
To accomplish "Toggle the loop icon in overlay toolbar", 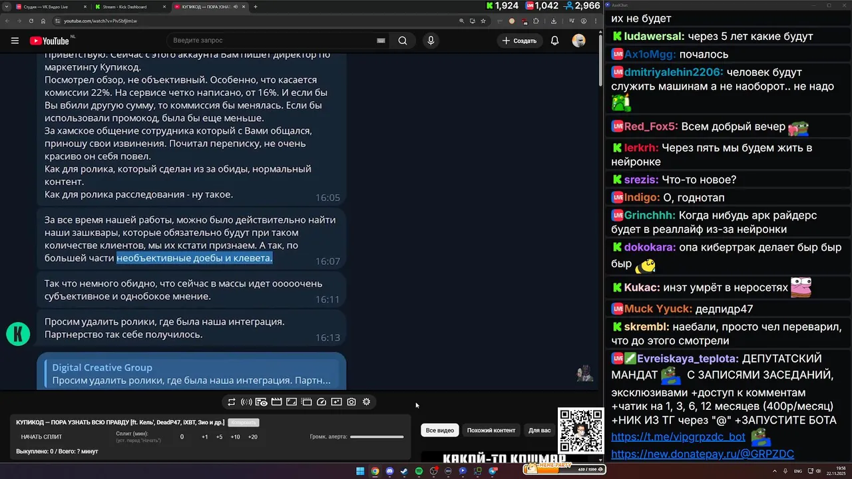I will tap(232, 402).
